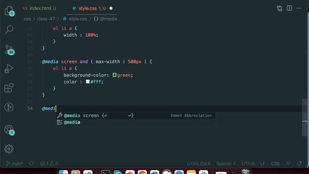Change end of line via LF
Viewport: 309px width, 174px height.
click(x=263, y=164)
